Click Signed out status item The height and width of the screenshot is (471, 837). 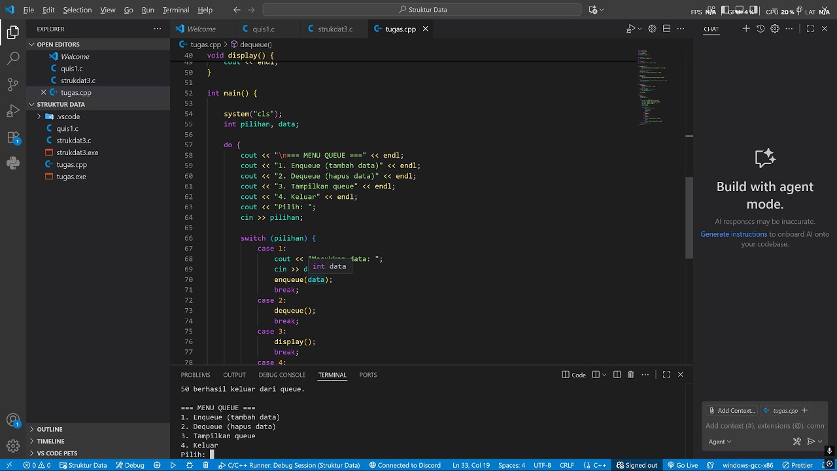(x=637, y=465)
